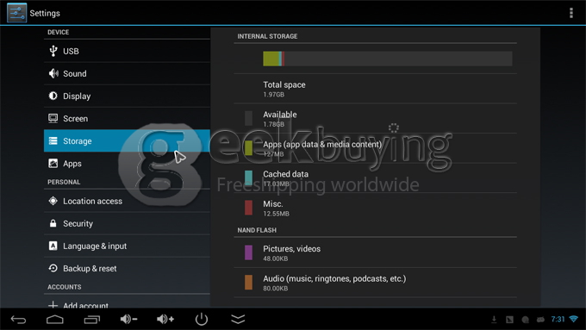Screen dimensions: 586x330
Task: Tap Cached data entry
Action: [x=375, y=178]
